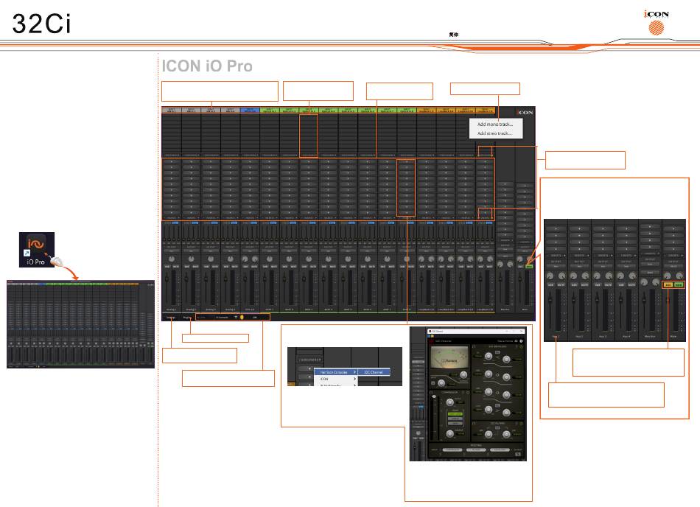This screenshot has height=507, width=700.
Task: Click the Analog 1 pan knob in main mixer
Action: (172, 259)
